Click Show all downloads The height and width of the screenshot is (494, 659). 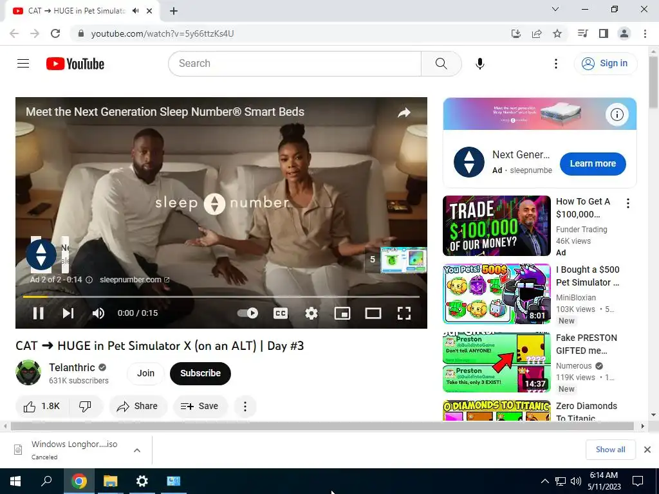(x=610, y=450)
